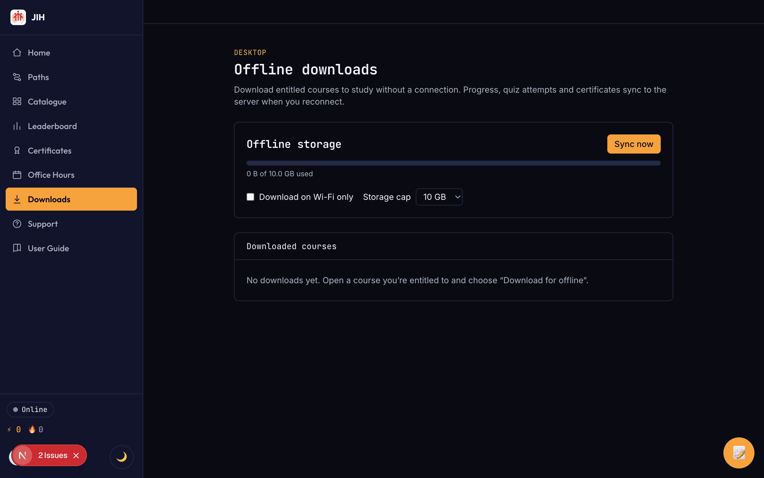Open the floating notepad feedback button

pos(739,453)
